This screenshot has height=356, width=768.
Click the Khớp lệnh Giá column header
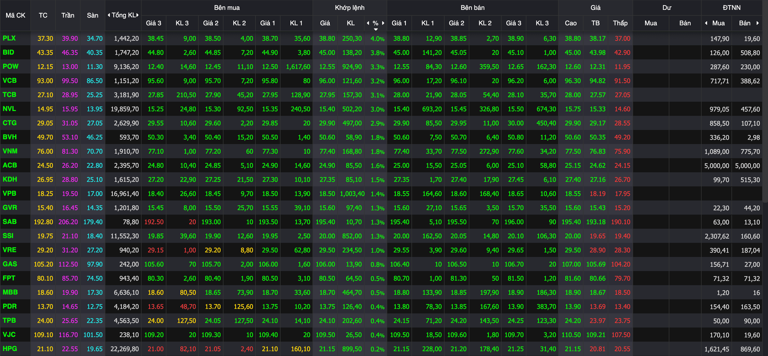[x=325, y=23]
